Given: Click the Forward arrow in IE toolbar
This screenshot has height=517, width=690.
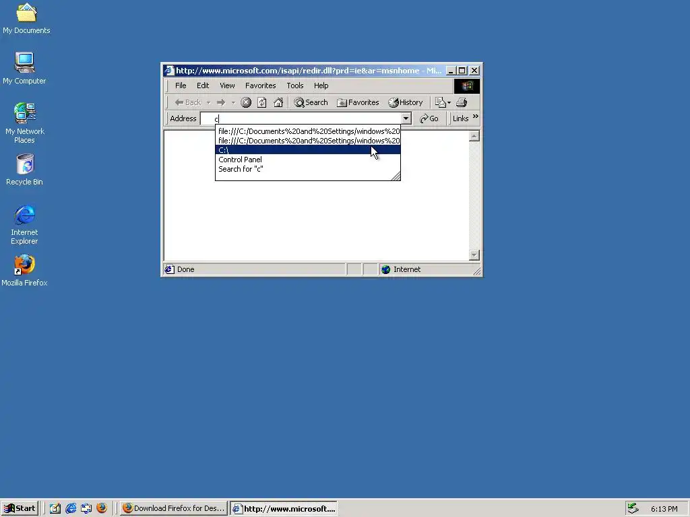Looking at the screenshot, I should click(x=221, y=102).
